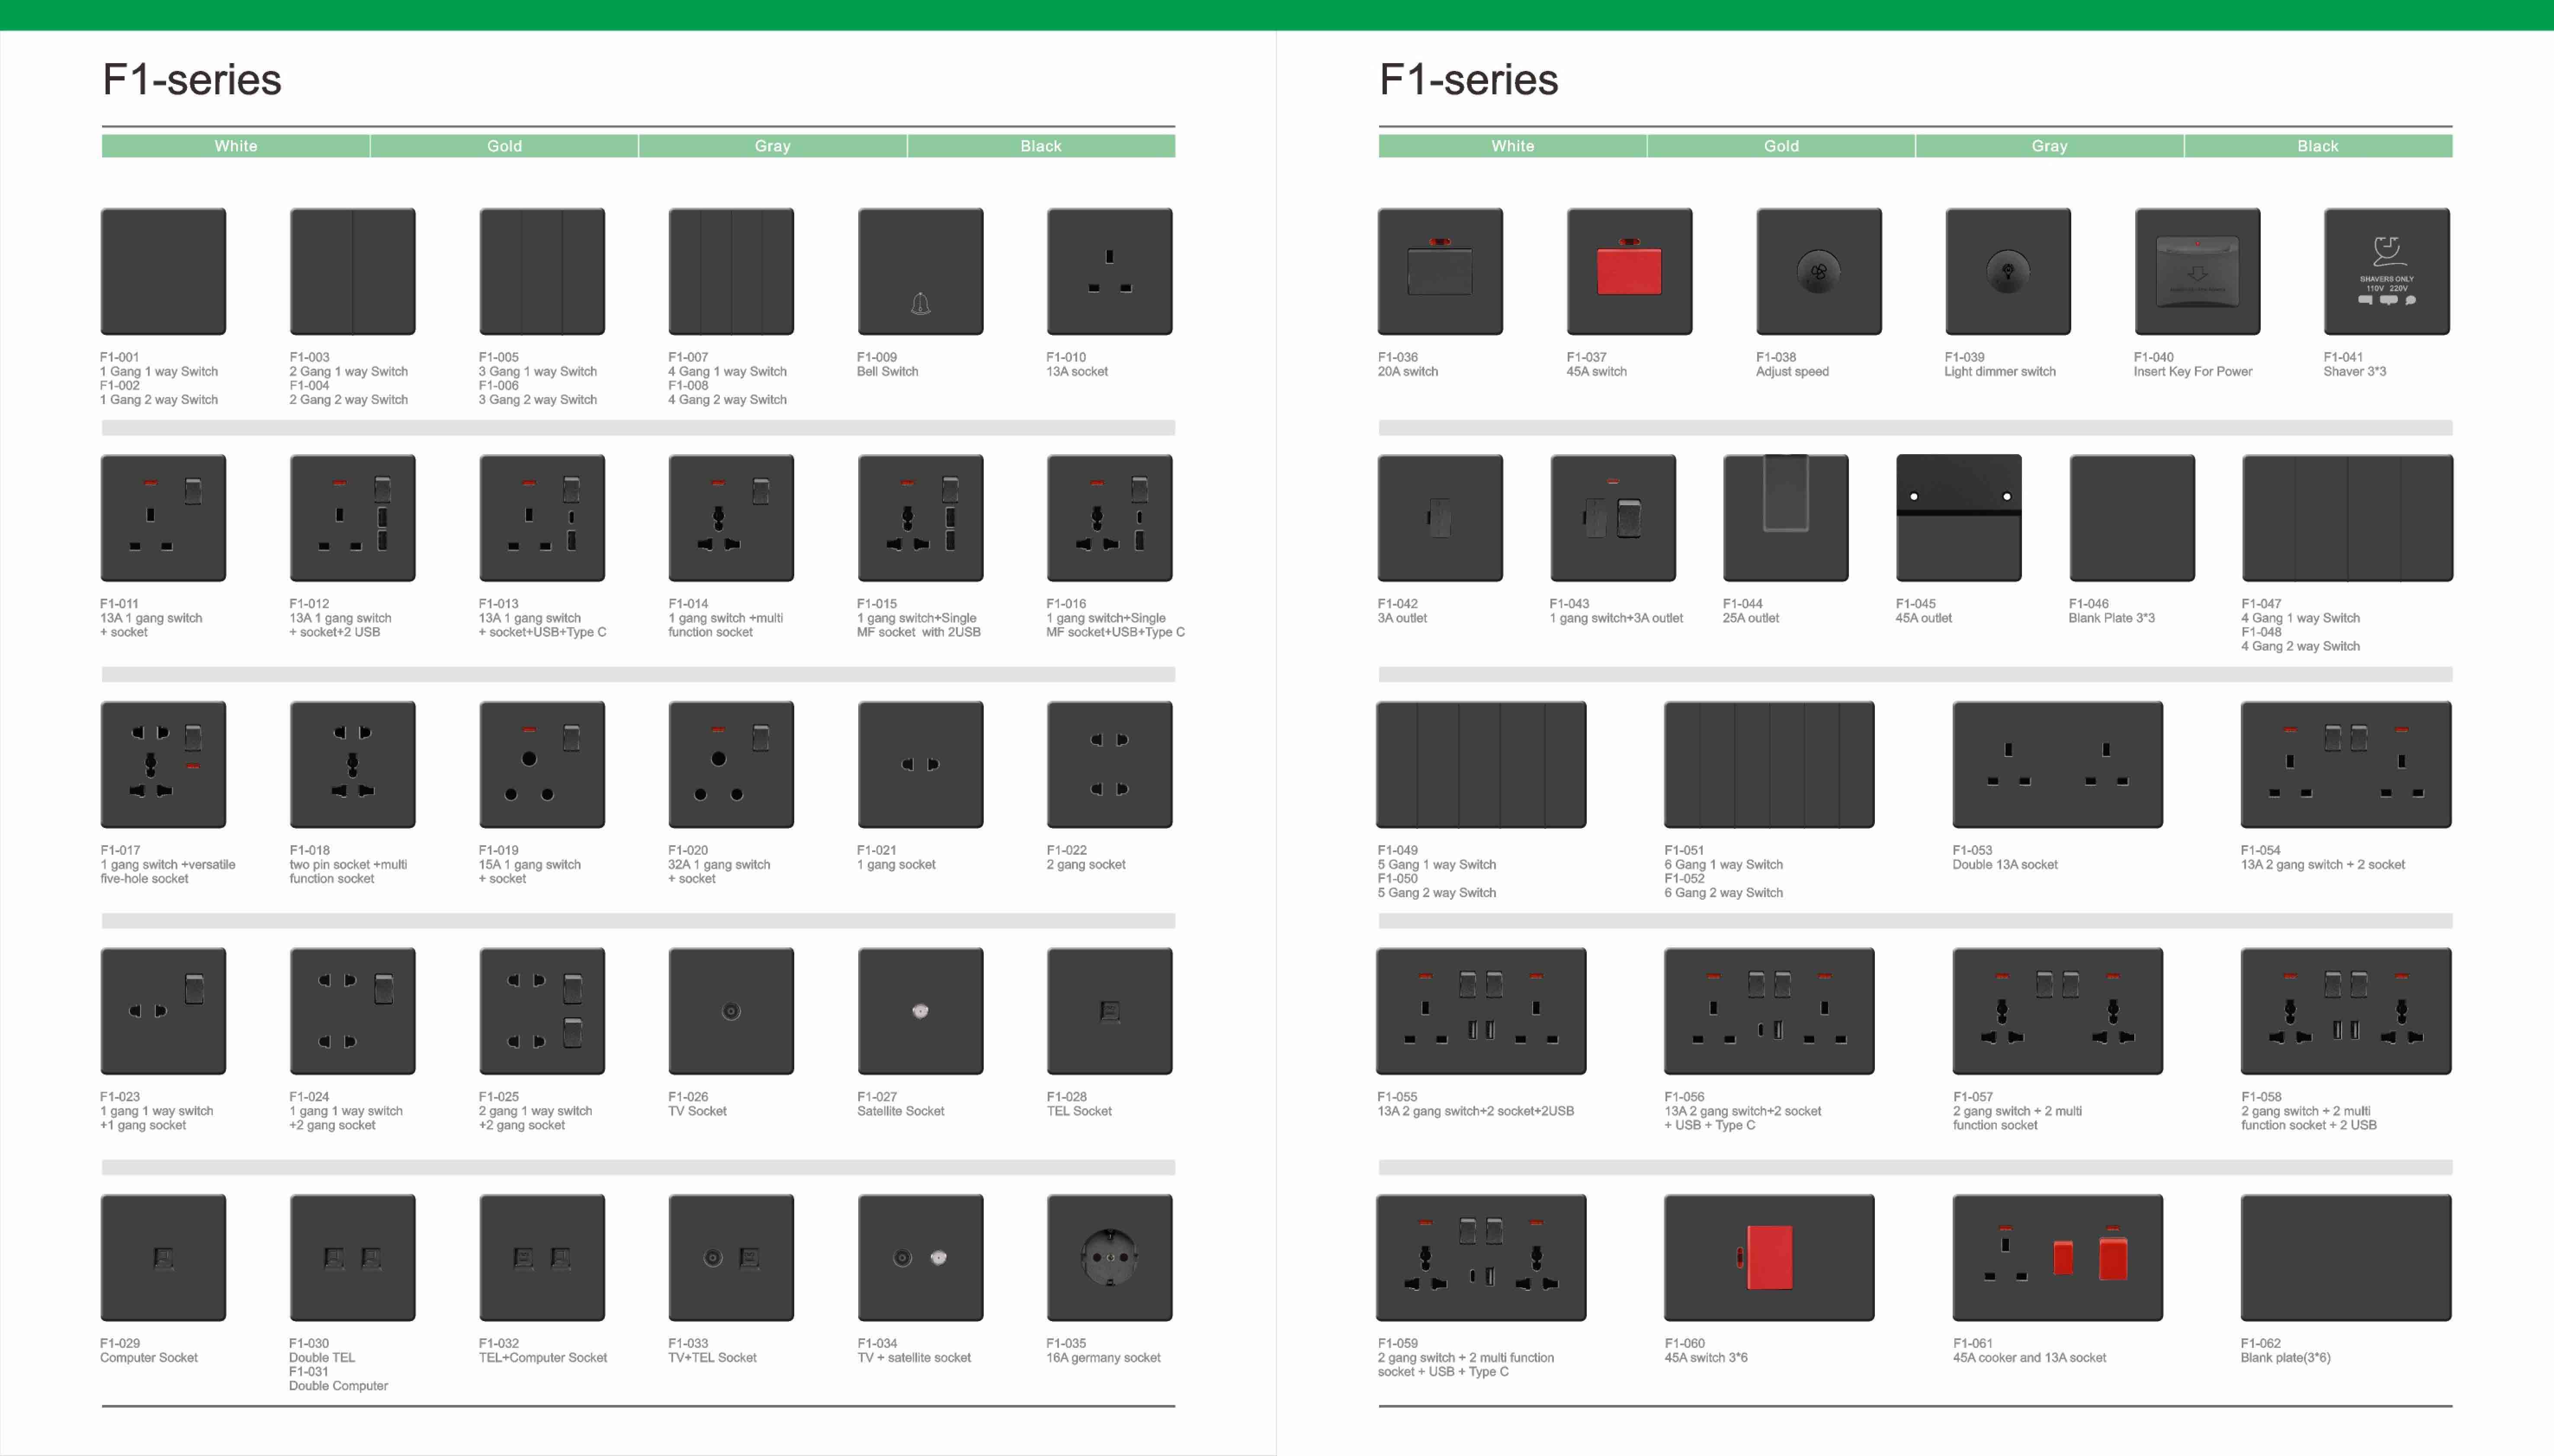Click the F1-027 Satellite Socket image
This screenshot has width=2554, height=1456.
click(x=920, y=1011)
